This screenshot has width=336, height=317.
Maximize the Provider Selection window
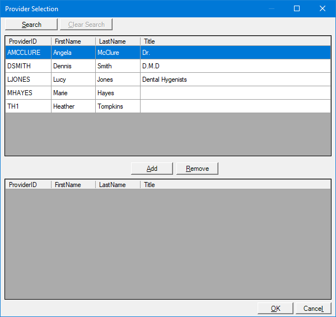pyautogui.click(x=297, y=8)
